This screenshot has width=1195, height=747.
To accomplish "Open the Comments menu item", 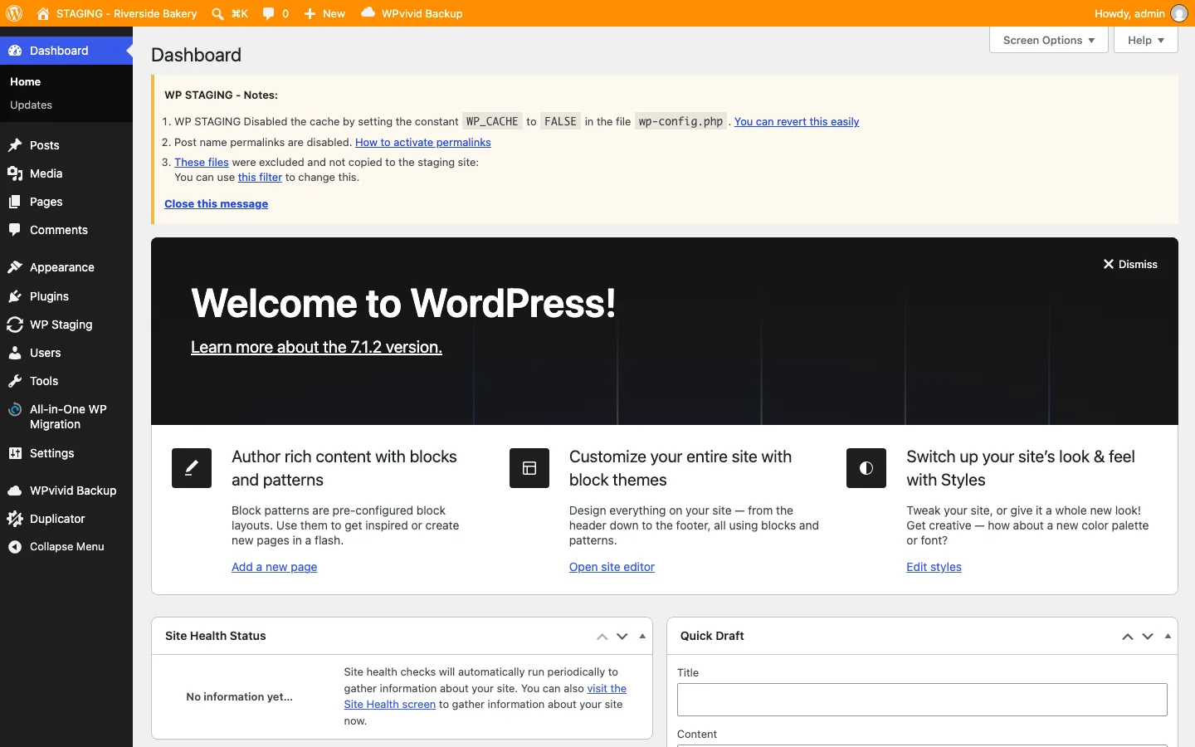I will tap(66, 230).
